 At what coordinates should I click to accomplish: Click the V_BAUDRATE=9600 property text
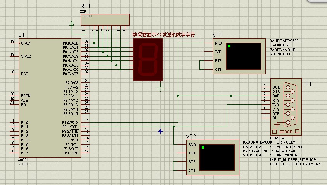coord(287,147)
